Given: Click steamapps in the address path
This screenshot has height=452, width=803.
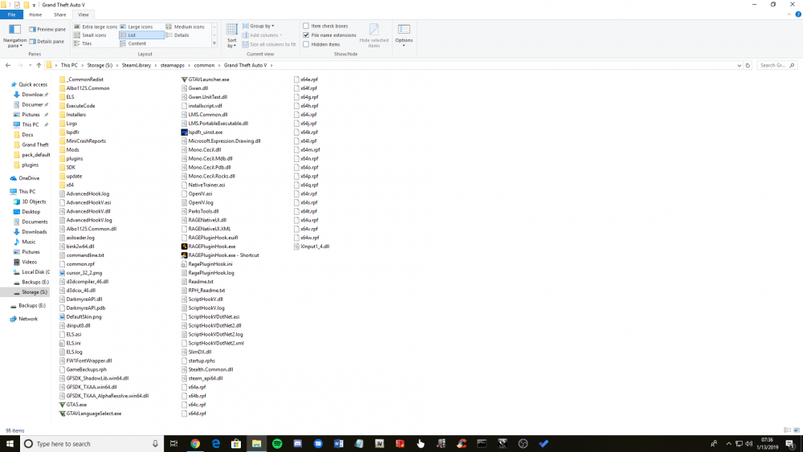Looking at the screenshot, I should (172, 66).
